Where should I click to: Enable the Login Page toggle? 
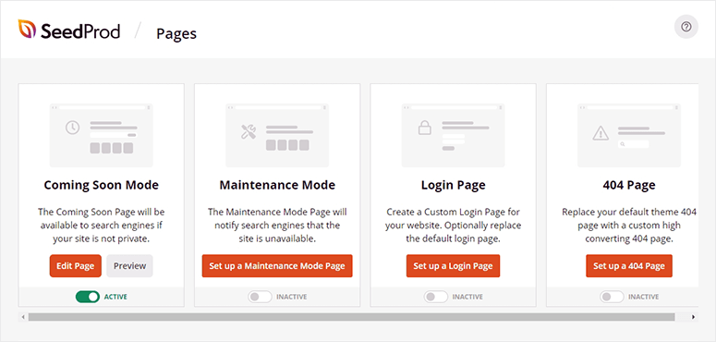(436, 297)
